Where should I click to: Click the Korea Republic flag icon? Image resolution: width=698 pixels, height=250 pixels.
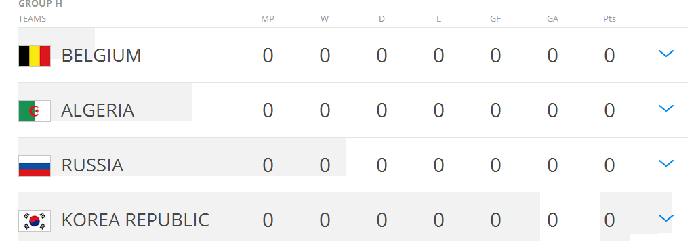click(35, 221)
